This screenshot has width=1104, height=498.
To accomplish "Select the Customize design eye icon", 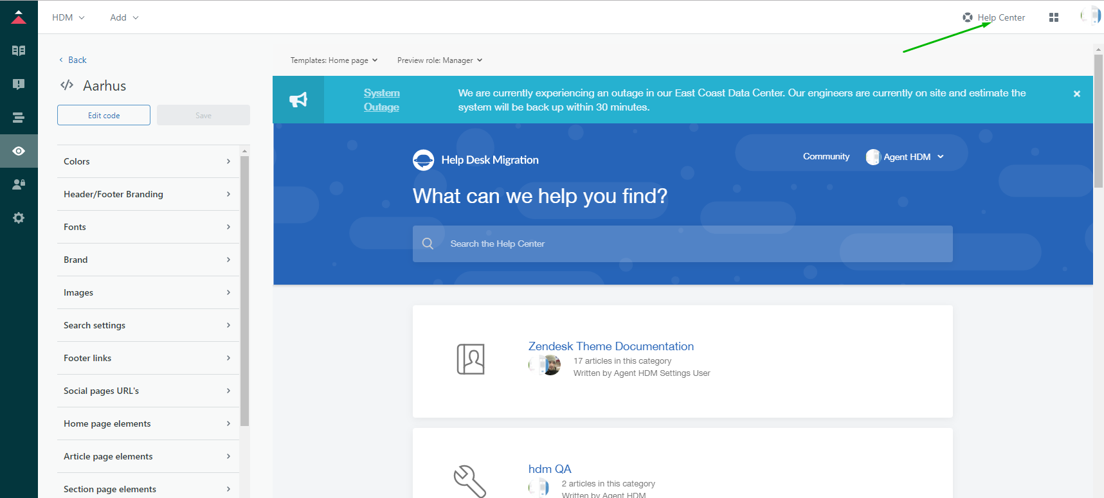I will click(19, 151).
